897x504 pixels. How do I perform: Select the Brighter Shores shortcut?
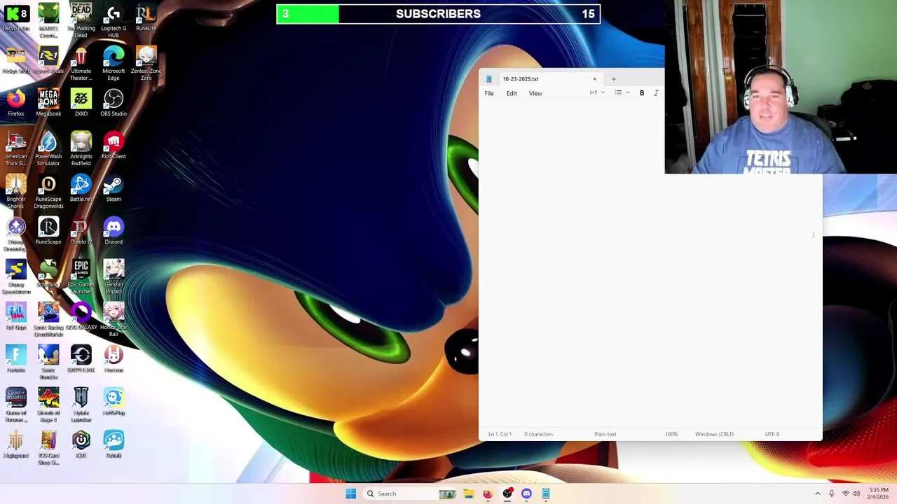pyautogui.click(x=16, y=192)
